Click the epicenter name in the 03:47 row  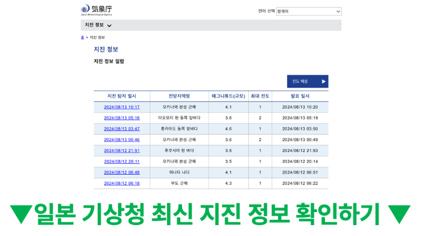[179, 129]
